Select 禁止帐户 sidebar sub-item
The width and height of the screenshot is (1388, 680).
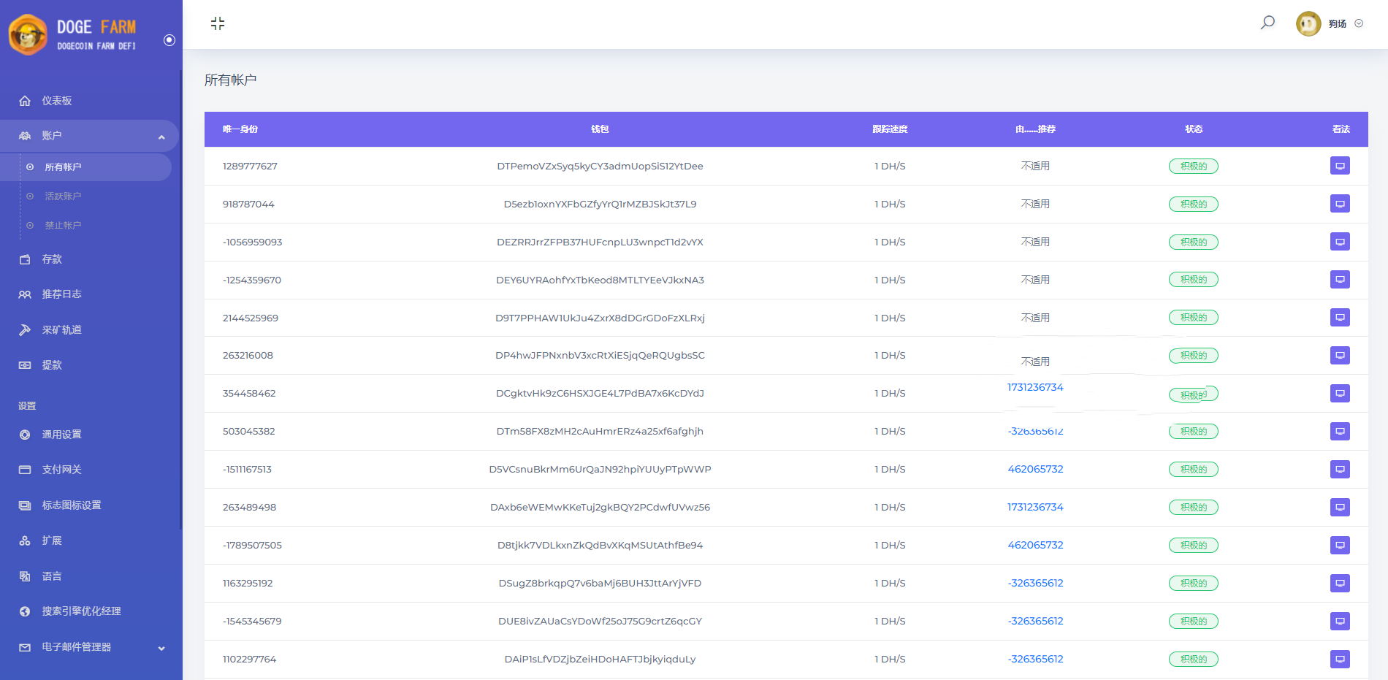pyautogui.click(x=63, y=226)
